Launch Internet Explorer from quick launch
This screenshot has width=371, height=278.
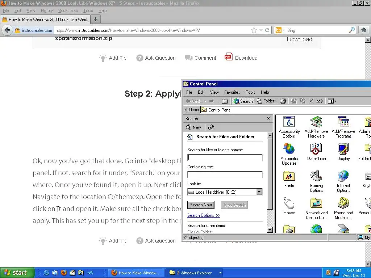tap(46, 273)
